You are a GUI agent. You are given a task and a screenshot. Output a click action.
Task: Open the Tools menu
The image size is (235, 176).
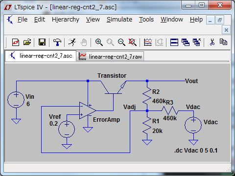pos(146,20)
